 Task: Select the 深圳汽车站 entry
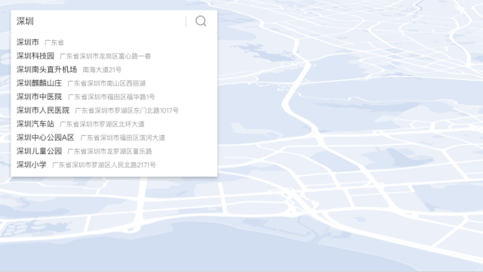(x=114, y=124)
